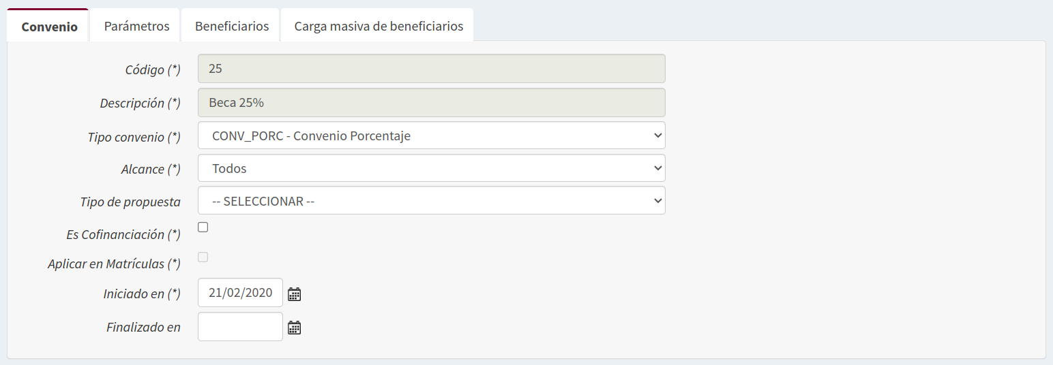1053x365 pixels.
Task: Click the Tipo convenio label
Action: (134, 137)
